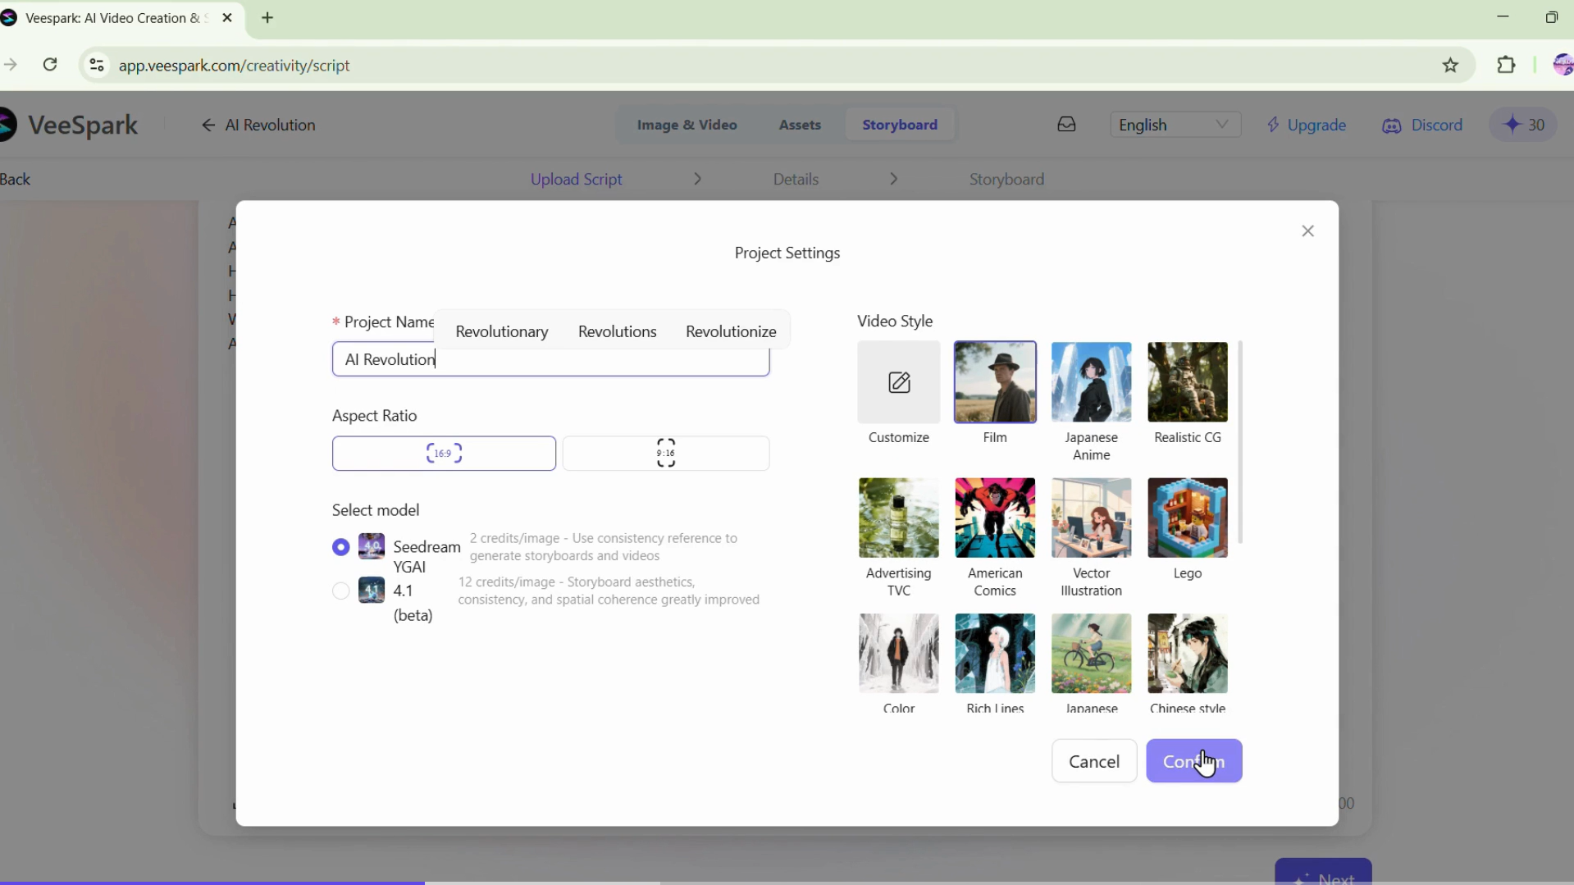Pick the Revolutionary suggestion
1574x885 pixels.
coord(502,331)
